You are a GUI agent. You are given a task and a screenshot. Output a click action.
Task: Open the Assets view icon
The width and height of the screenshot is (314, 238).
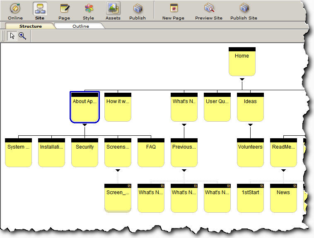pyautogui.click(x=113, y=8)
